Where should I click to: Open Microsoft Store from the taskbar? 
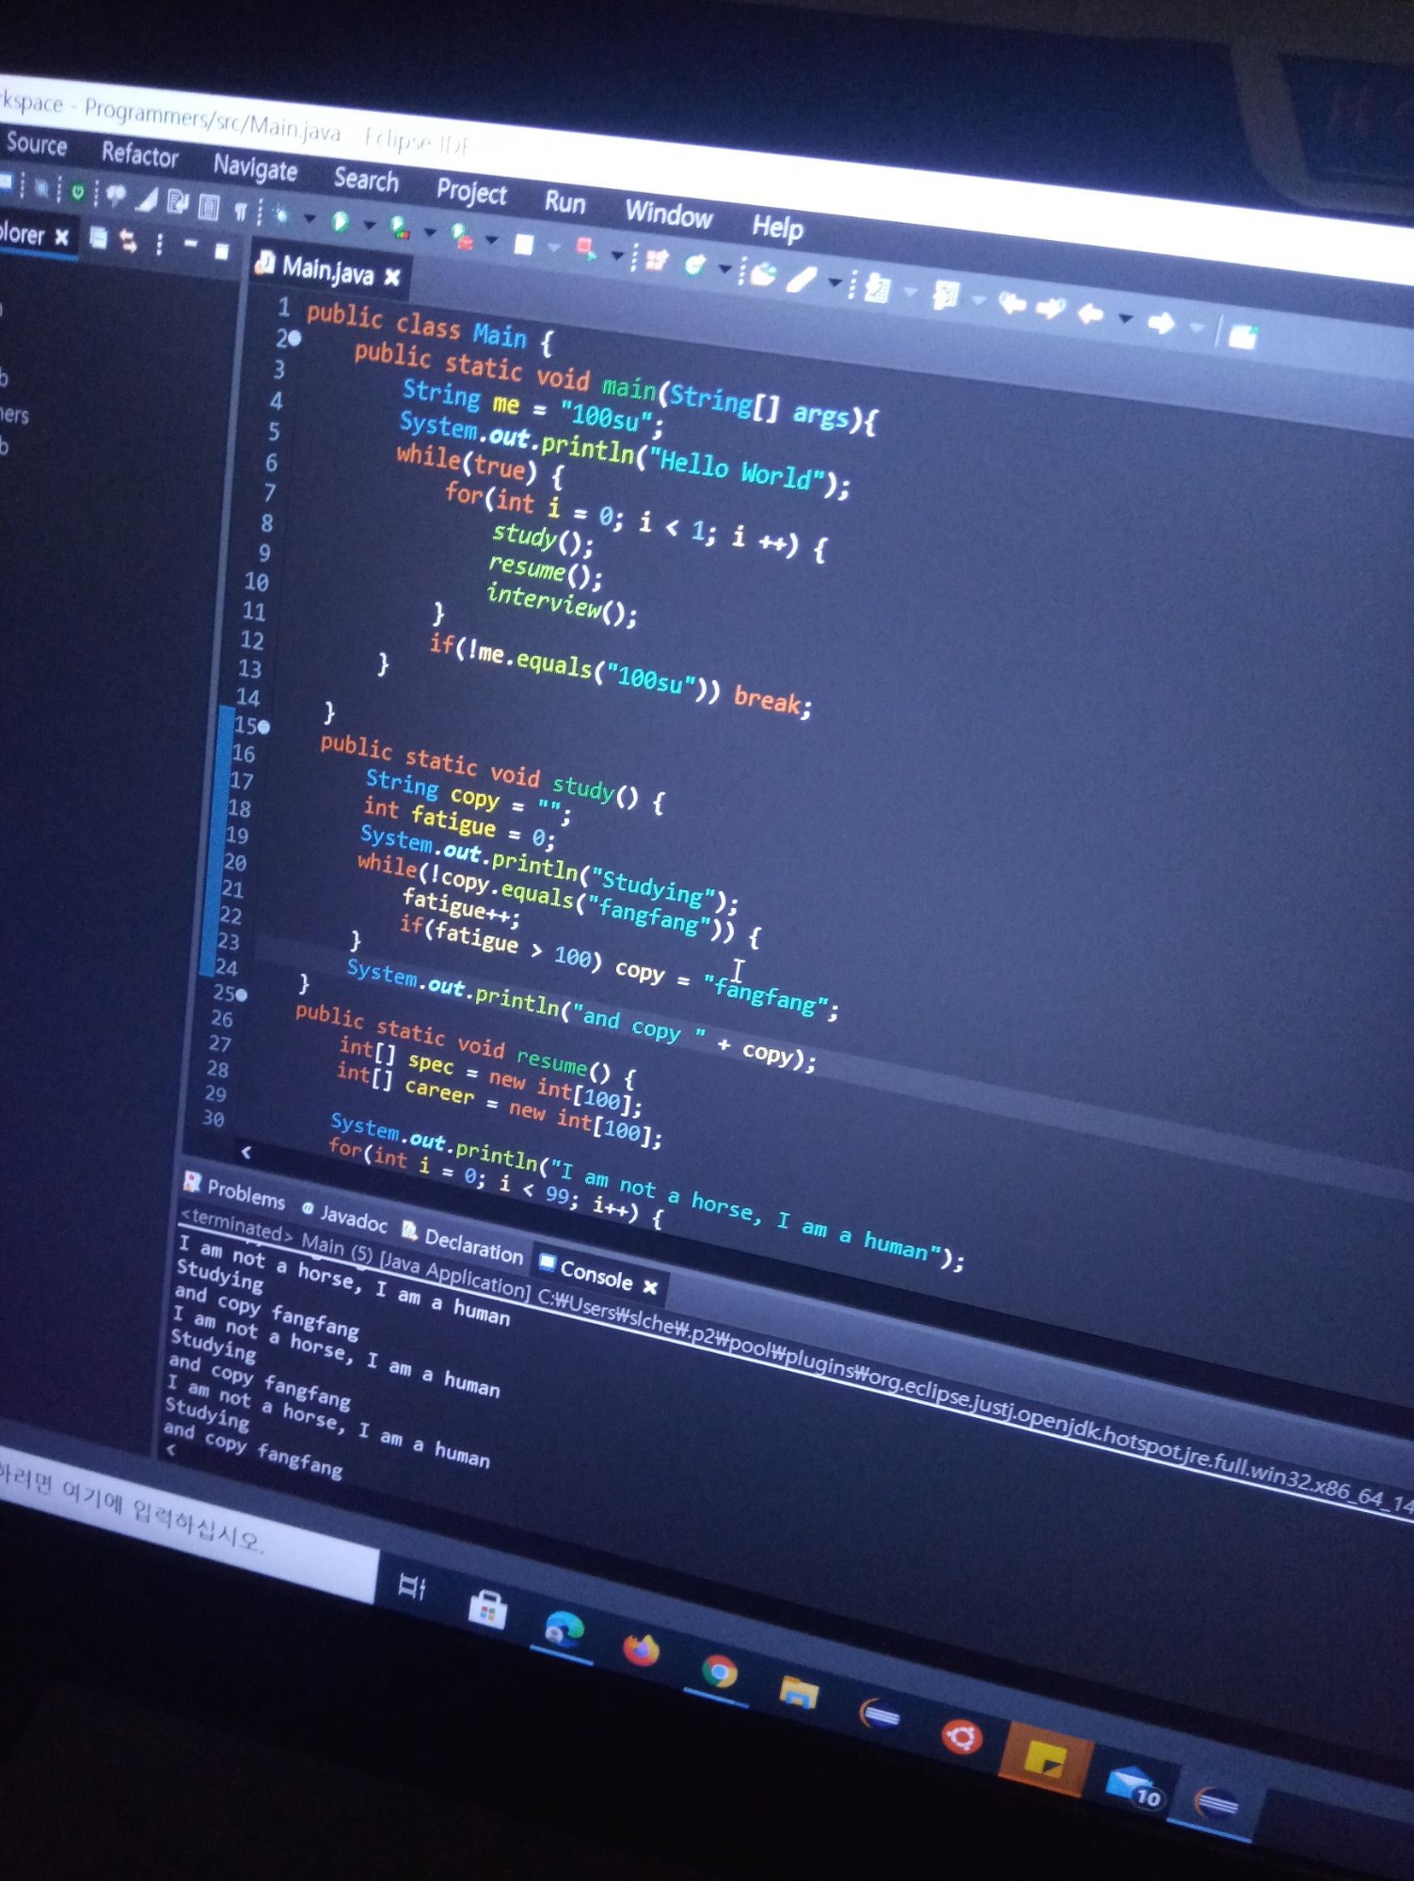pos(487,1609)
